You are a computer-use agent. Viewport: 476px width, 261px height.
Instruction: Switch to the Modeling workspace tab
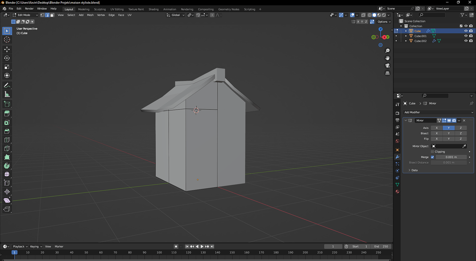(x=84, y=9)
